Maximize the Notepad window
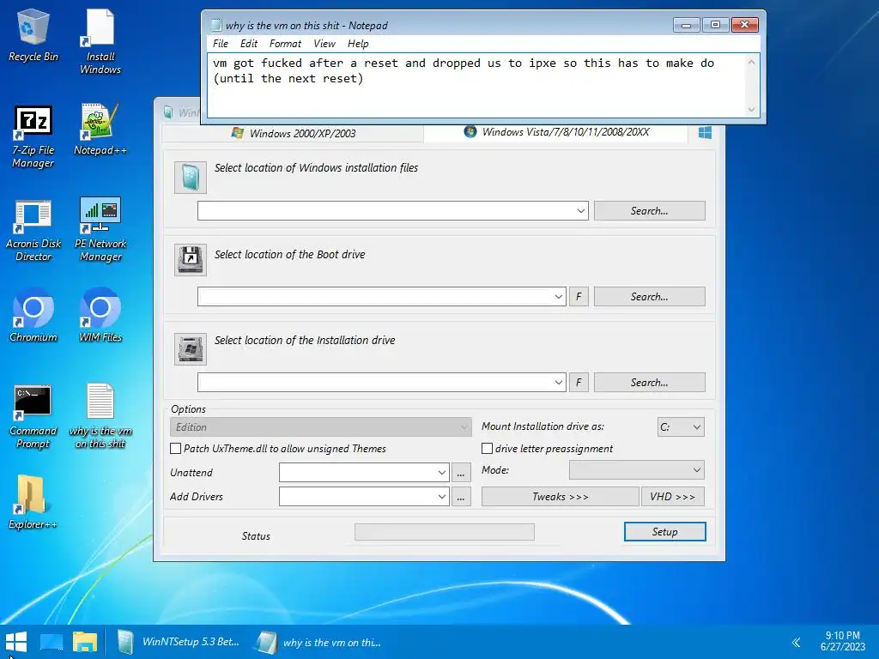 [x=715, y=25]
